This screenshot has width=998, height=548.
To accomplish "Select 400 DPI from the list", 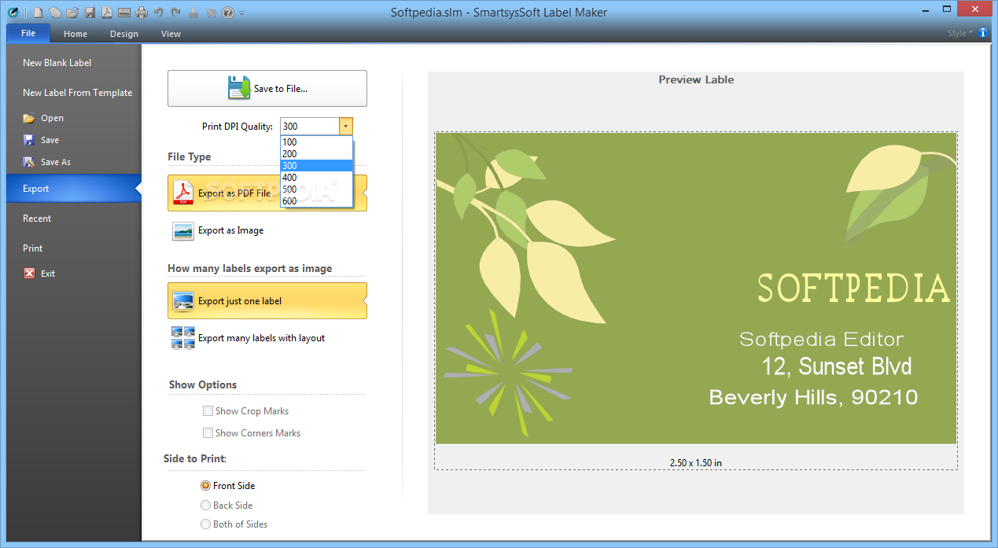I will [316, 178].
